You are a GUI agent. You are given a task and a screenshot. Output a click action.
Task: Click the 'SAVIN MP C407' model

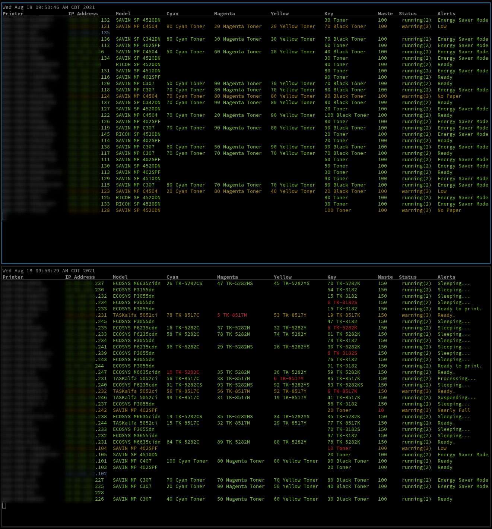(132, 461)
